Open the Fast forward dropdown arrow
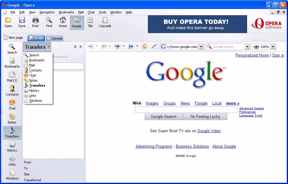This screenshot has height=184, width=288. [137, 46]
